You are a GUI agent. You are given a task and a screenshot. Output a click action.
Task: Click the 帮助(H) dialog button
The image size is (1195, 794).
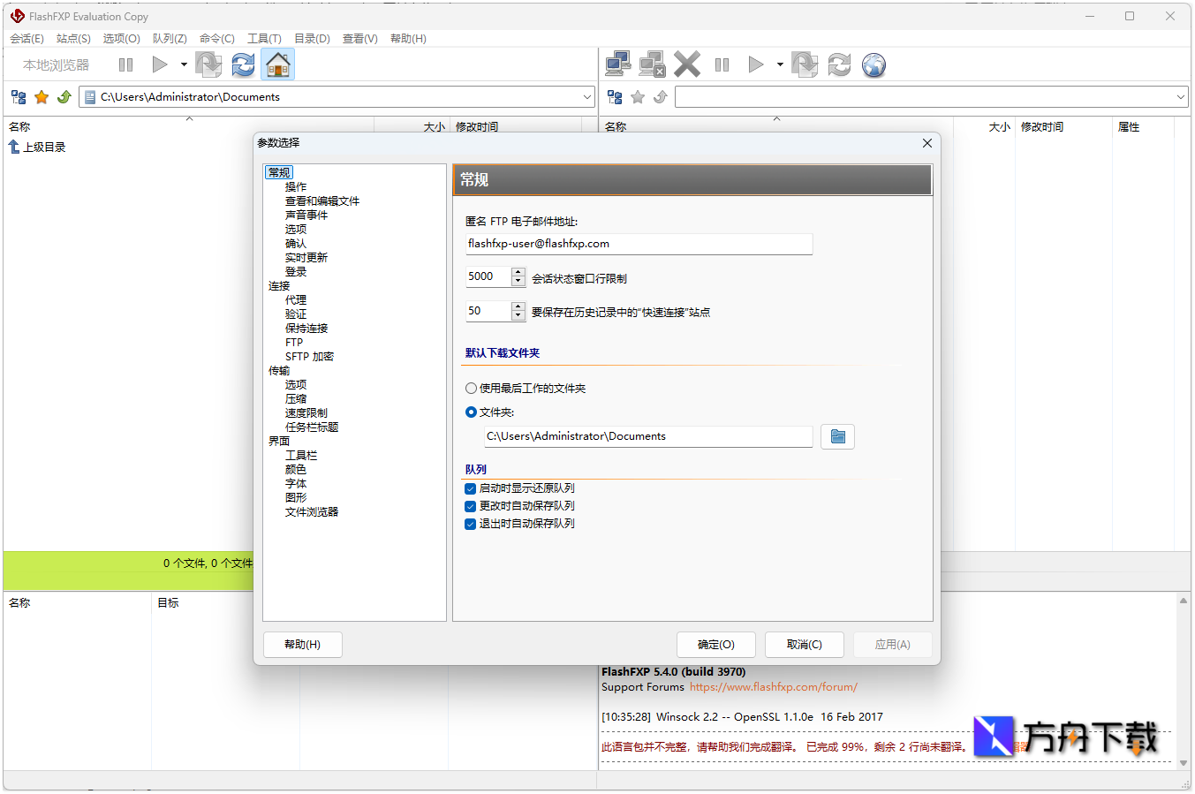[302, 645]
